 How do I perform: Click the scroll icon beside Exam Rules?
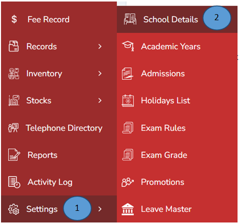point(128,128)
